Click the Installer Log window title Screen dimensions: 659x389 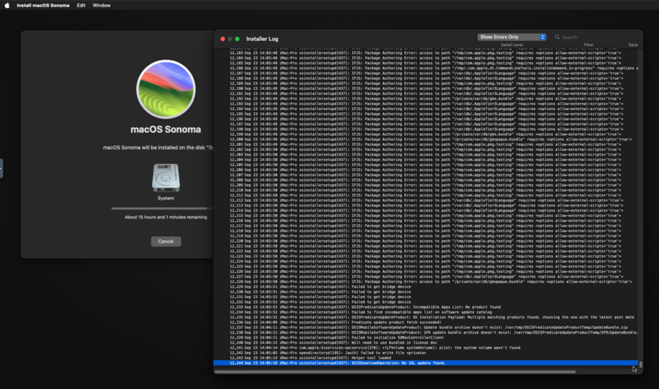[262, 39]
